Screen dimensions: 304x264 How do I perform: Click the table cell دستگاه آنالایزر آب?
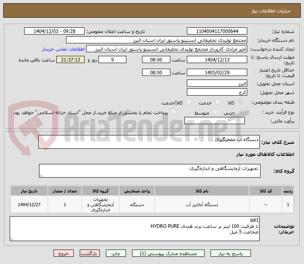(202, 205)
